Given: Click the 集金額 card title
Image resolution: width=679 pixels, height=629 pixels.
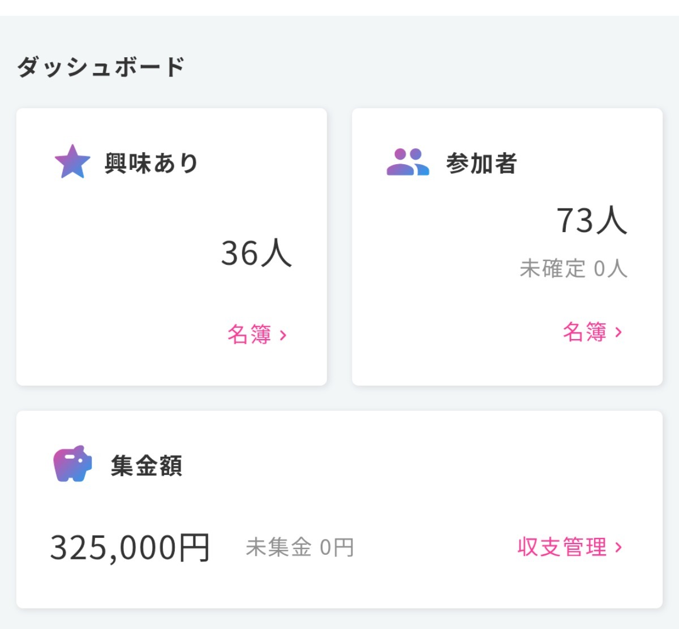Looking at the screenshot, I should pos(147,466).
